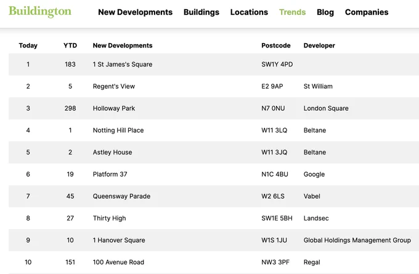Click Today rank 7
This screenshot has height=274, width=419.
pyautogui.click(x=28, y=196)
